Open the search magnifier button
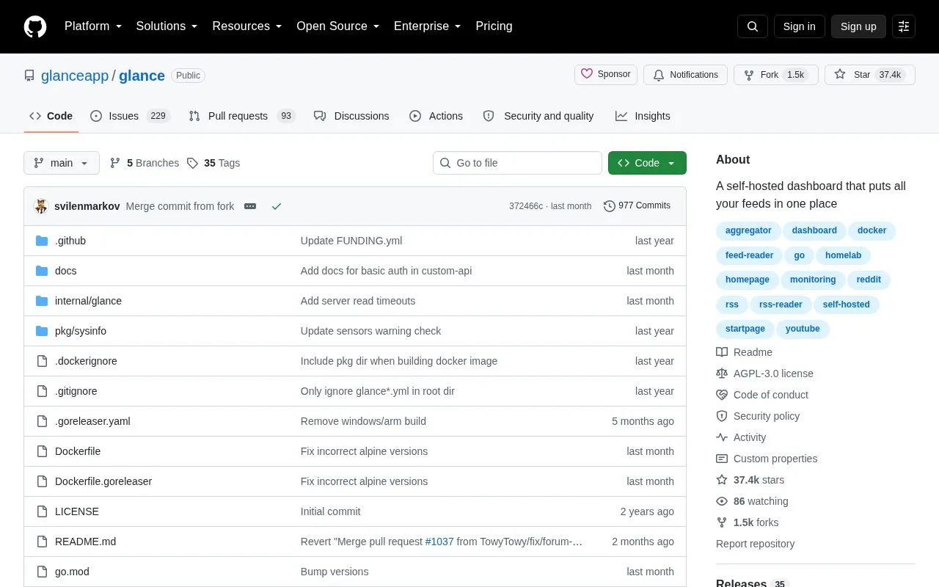 [x=753, y=26]
